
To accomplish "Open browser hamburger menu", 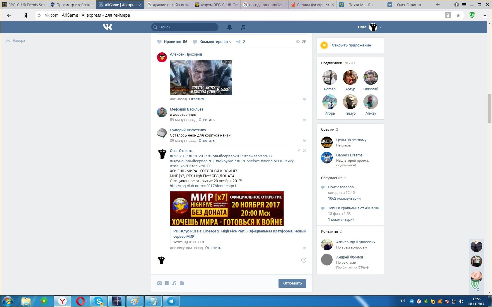I will coord(464,5).
